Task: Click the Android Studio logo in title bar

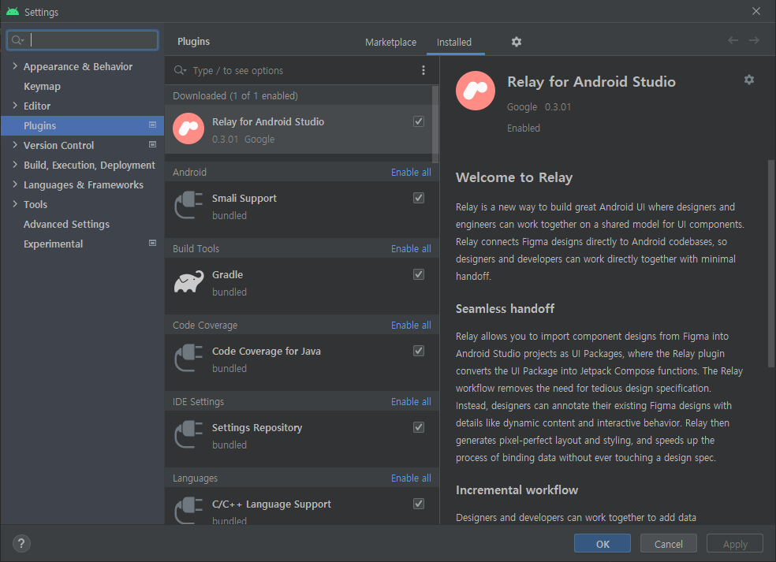Action: 13,11
